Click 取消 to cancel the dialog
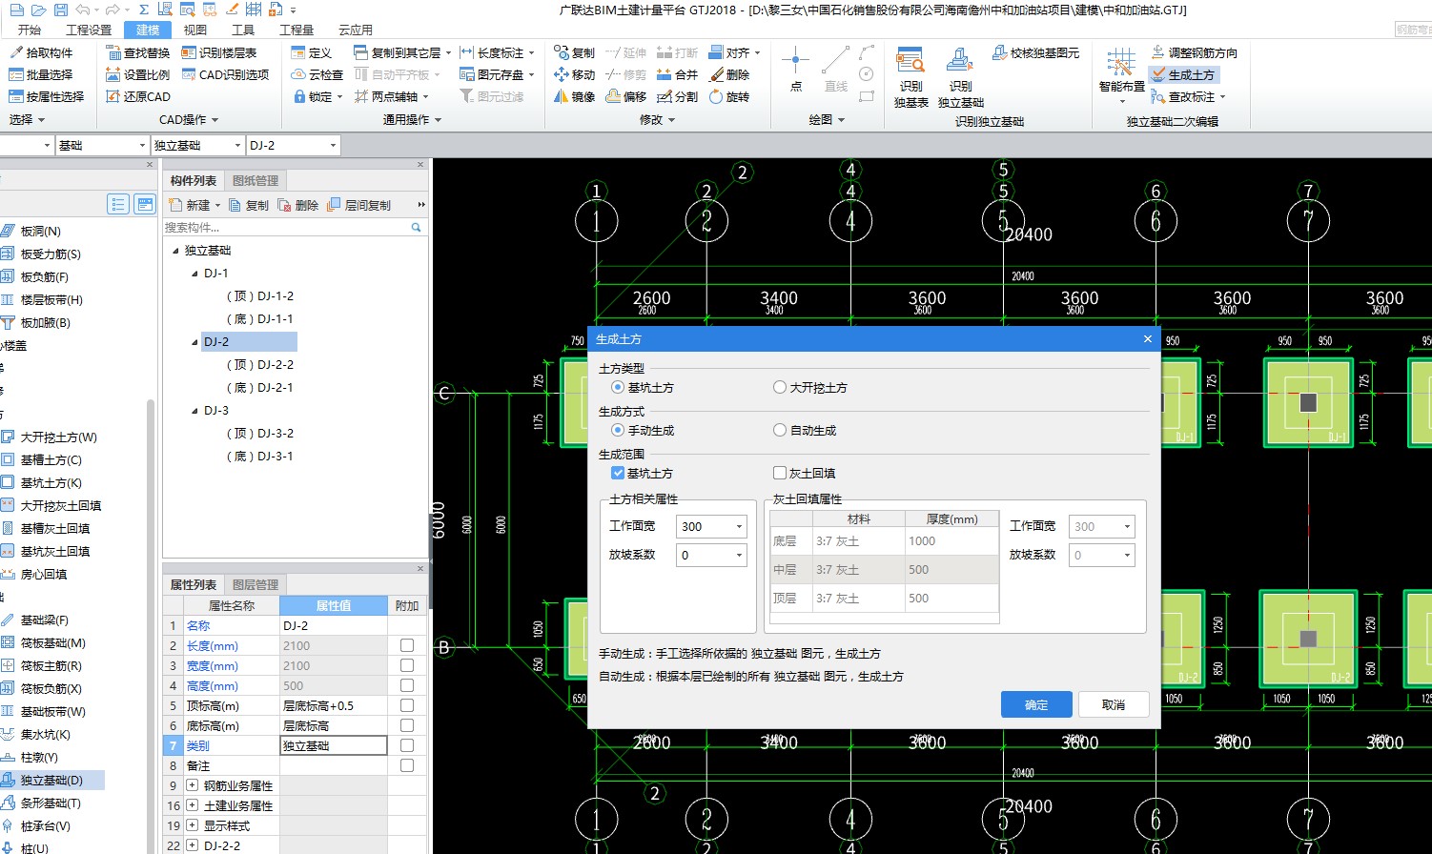Viewport: 1432px width, 854px height. click(x=1114, y=704)
